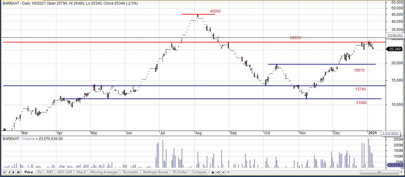Viewport: 405px width, 177px height.
Task: Open the RS Dollar tab
Action: coord(180,172)
